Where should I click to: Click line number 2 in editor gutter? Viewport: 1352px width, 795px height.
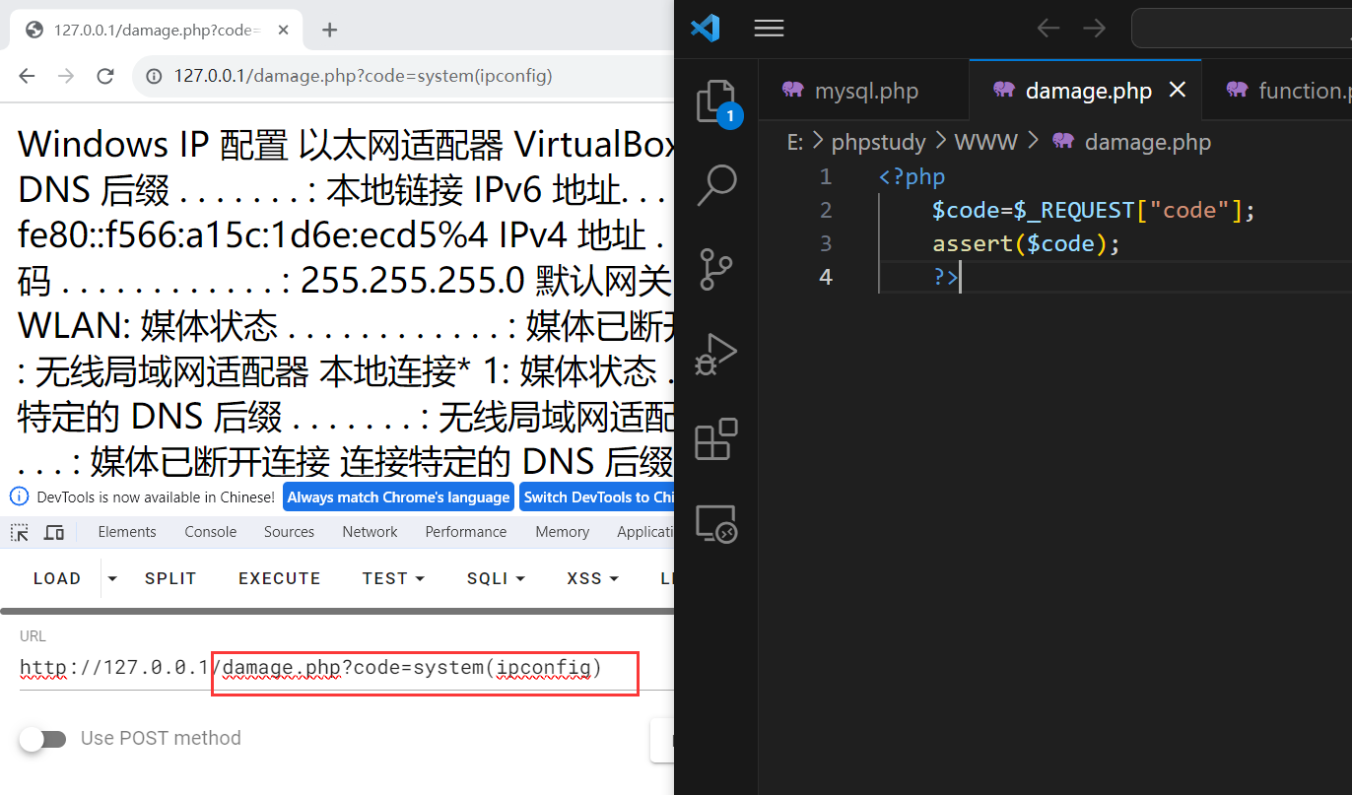pos(826,210)
